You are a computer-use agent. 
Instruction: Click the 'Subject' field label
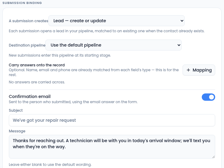coord(16,110)
